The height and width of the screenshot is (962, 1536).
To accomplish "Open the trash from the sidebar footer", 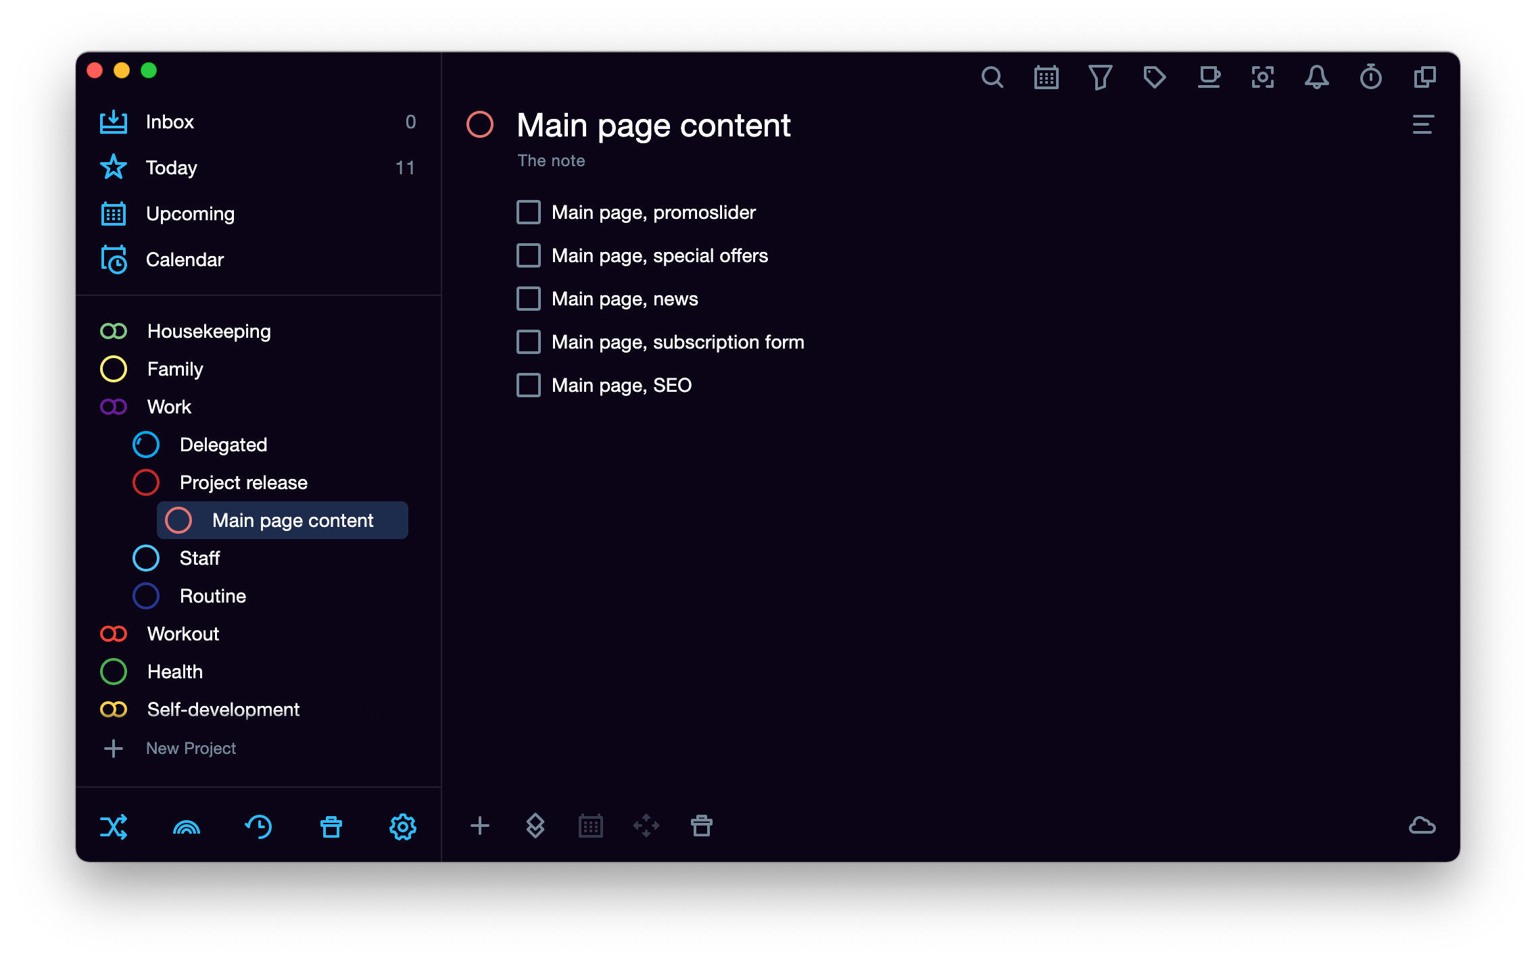I will [331, 826].
